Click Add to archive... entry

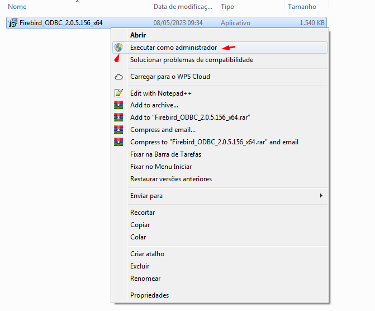pos(220,105)
